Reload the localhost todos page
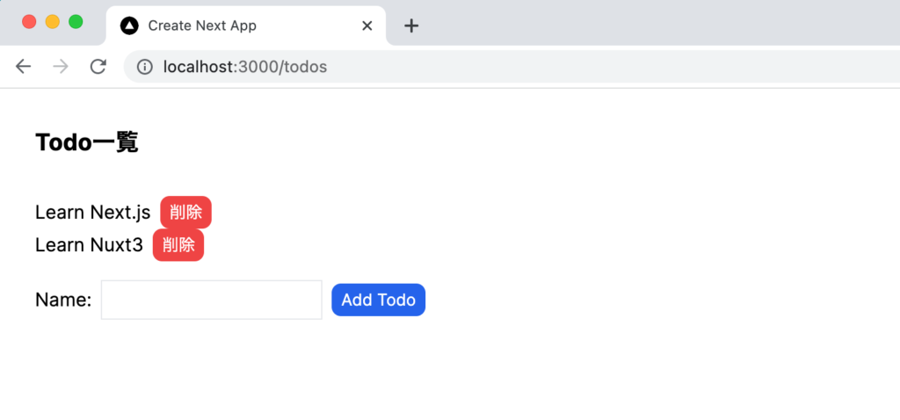Screen dimensions: 900x420 (x=98, y=67)
